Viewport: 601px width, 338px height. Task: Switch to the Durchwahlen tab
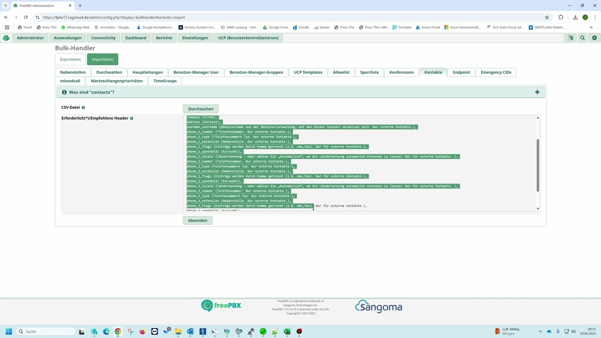[x=109, y=72]
